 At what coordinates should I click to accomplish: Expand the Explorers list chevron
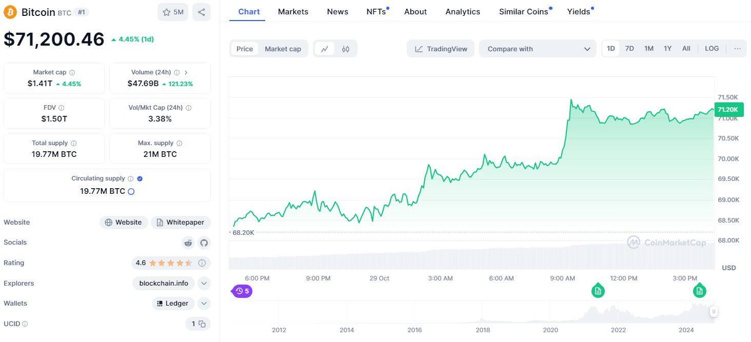point(204,283)
